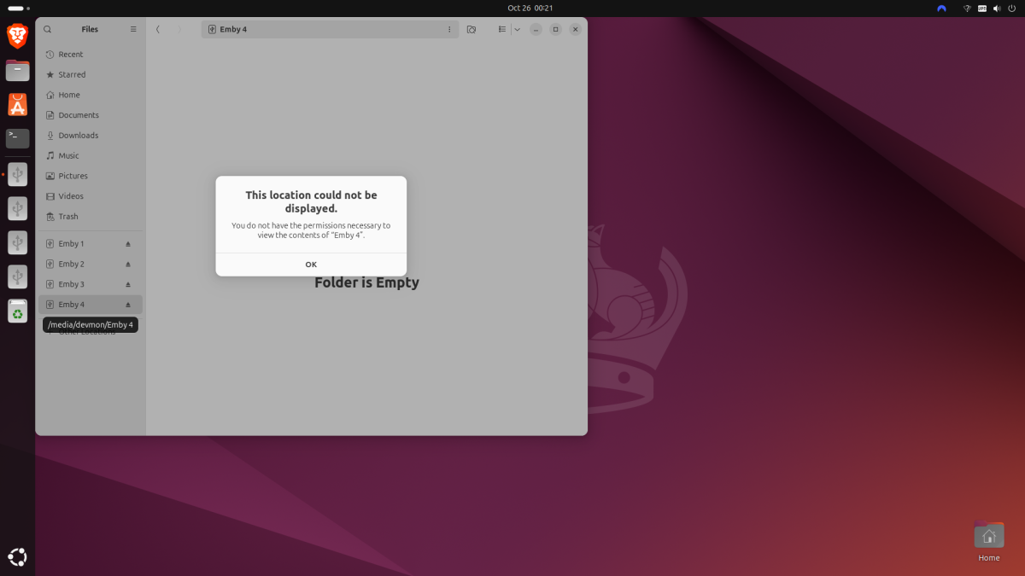Screen dimensions: 1025x576
Task: Toggle the forward navigation arrow
Action: tap(179, 28)
